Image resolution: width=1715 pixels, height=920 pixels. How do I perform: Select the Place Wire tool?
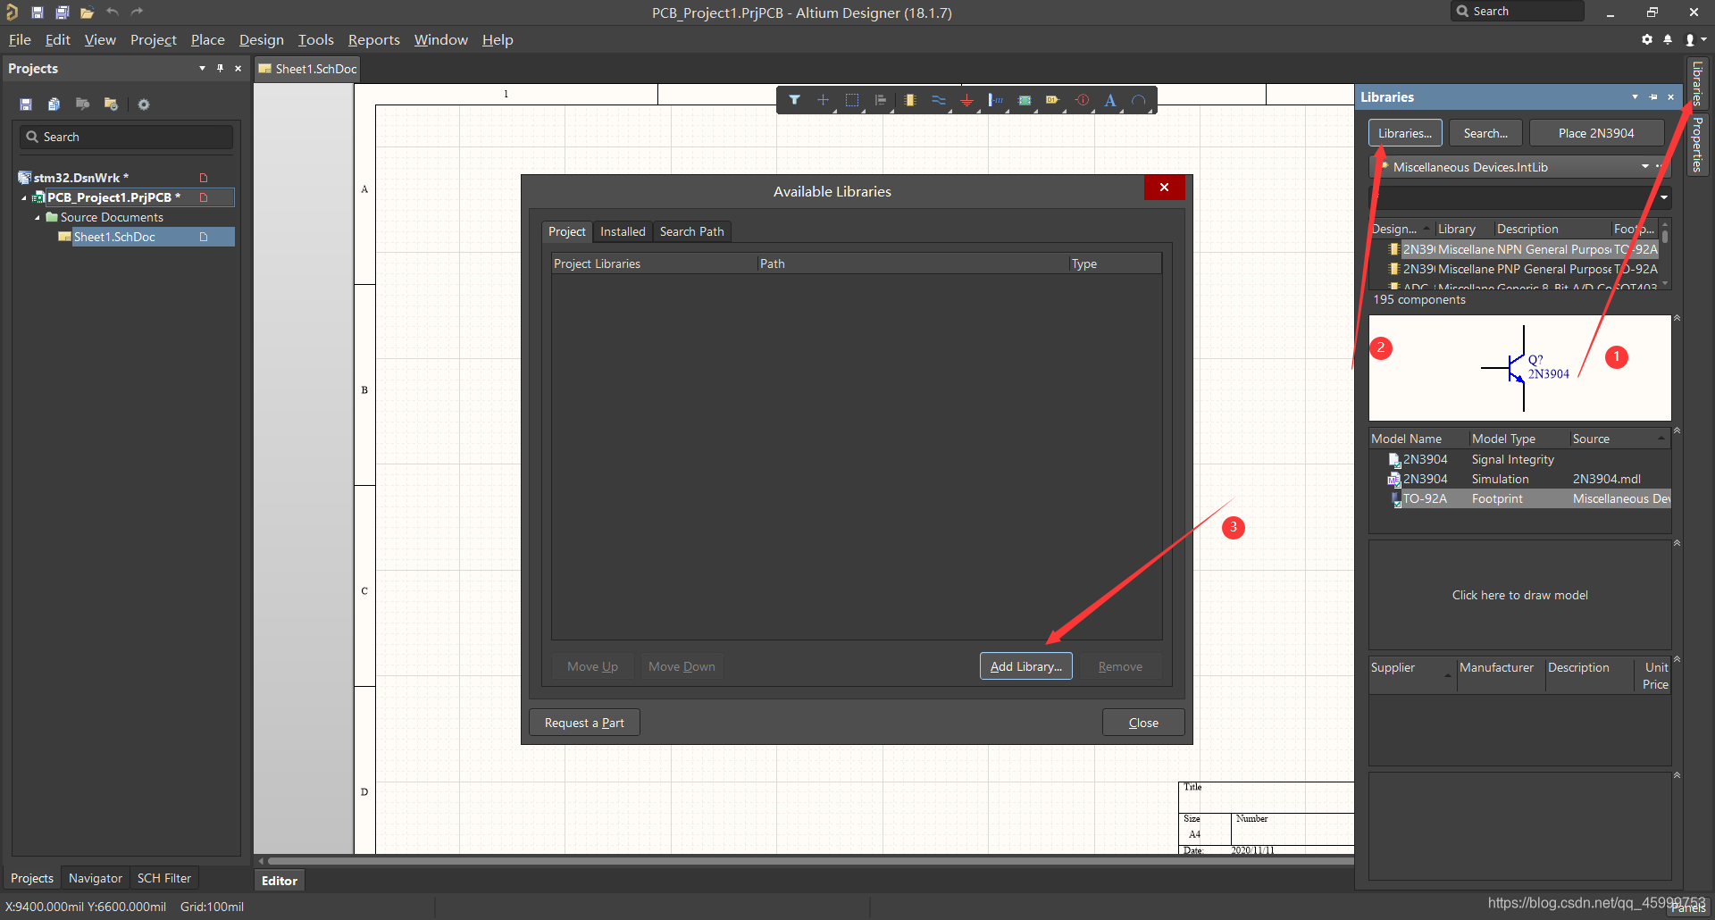coord(938,100)
